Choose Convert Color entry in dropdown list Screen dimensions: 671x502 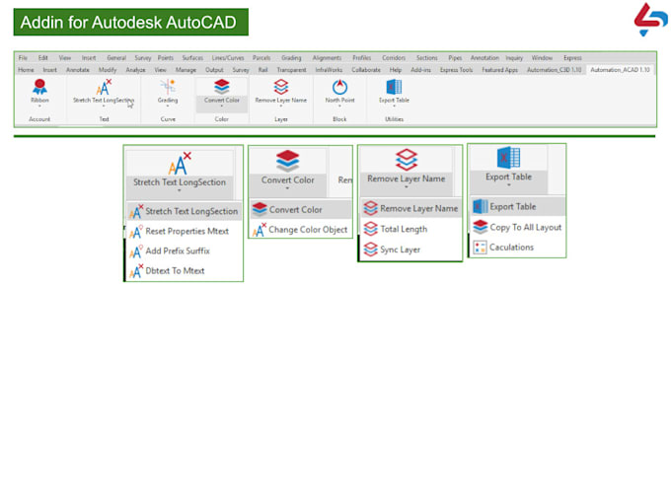301,210
